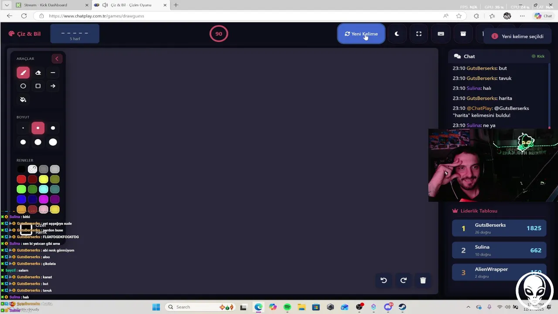This screenshot has height=314, width=558.
Task: Pick the bright red color swatch
Action: tap(21, 179)
